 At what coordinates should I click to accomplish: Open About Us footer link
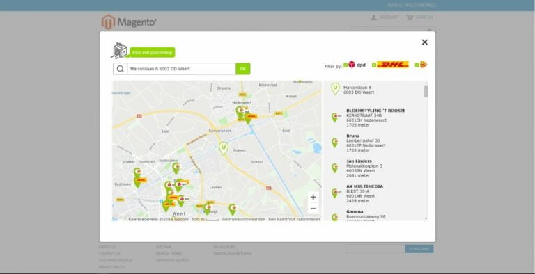click(107, 247)
